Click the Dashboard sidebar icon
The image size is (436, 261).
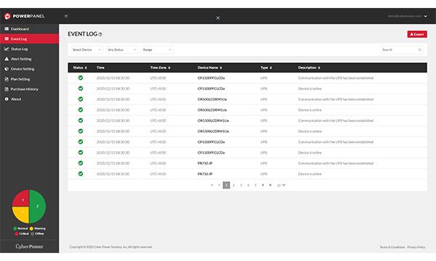tap(7, 29)
